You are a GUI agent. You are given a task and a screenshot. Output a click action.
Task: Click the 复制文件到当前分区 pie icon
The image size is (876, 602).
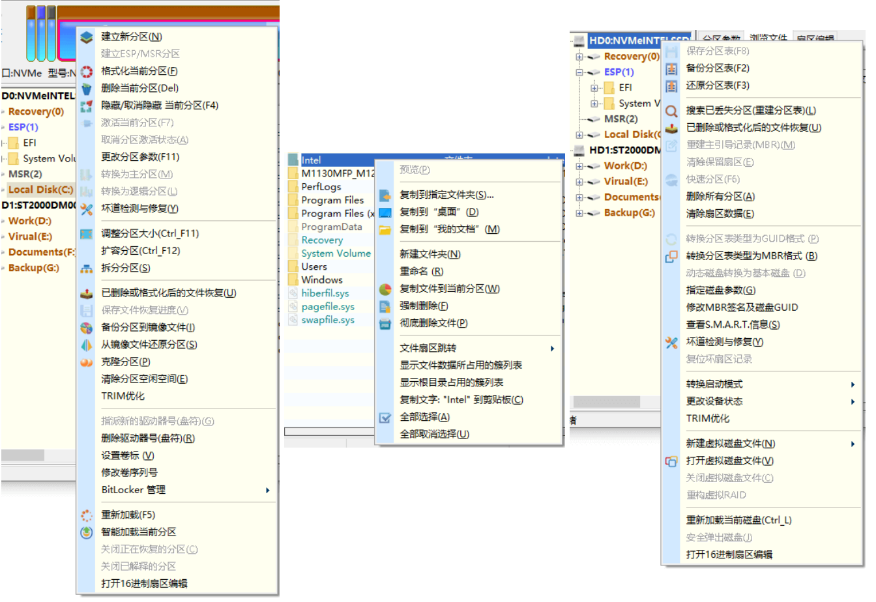click(385, 289)
